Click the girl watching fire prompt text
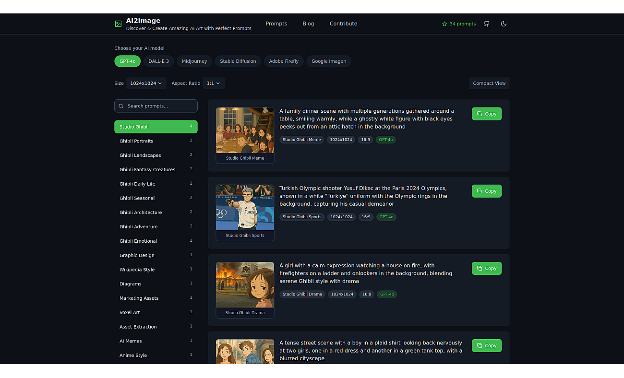This screenshot has width=624, height=378. (x=366, y=273)
